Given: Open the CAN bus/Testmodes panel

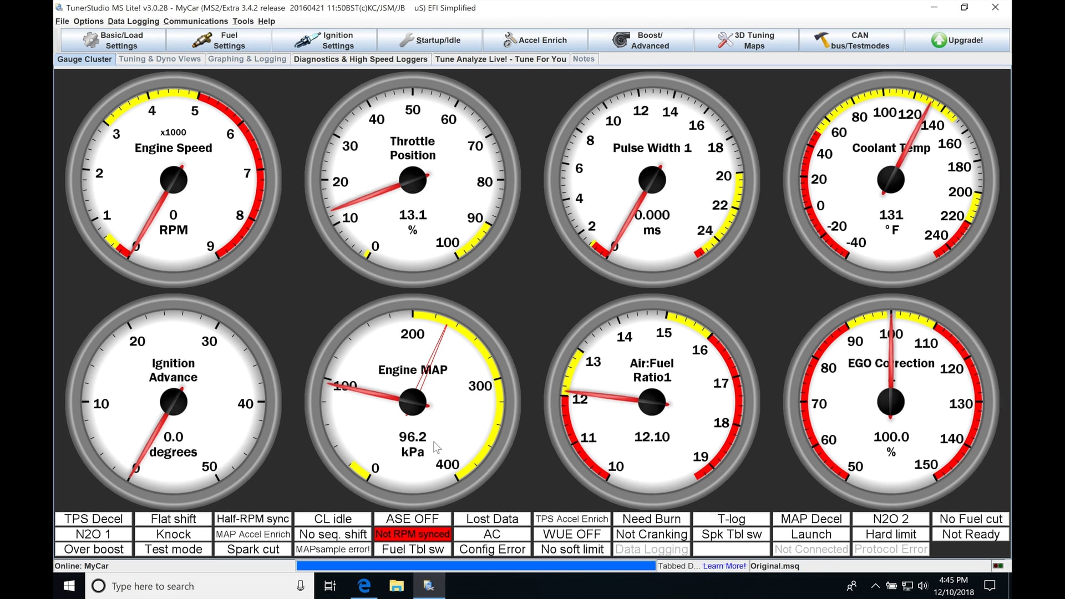Looking at the screenshot, I should click(851, 39).
